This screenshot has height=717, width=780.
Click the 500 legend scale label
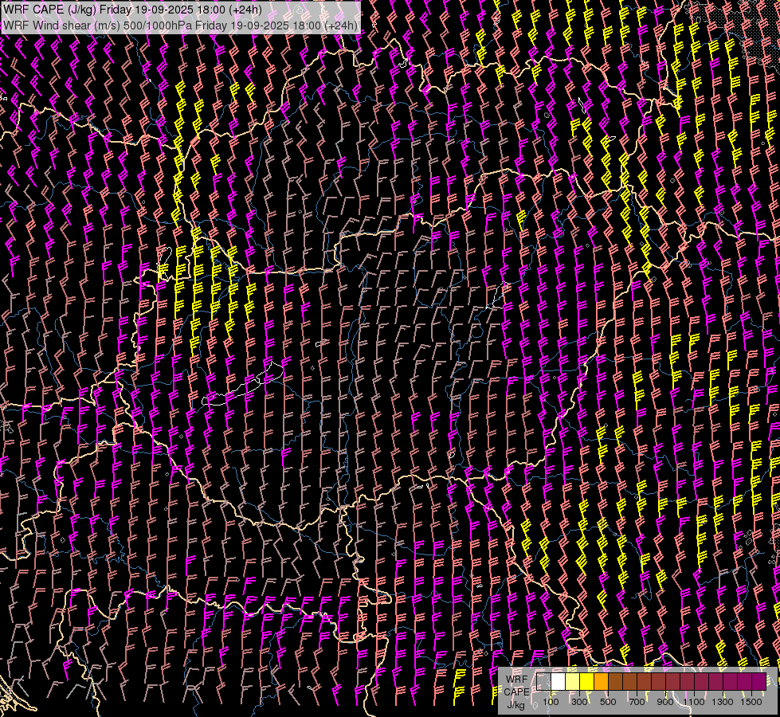click(608, 702)
